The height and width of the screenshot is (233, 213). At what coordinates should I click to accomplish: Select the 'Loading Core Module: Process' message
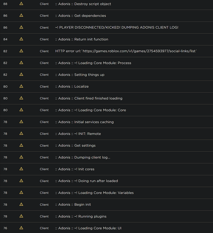[x=93, y=63]
